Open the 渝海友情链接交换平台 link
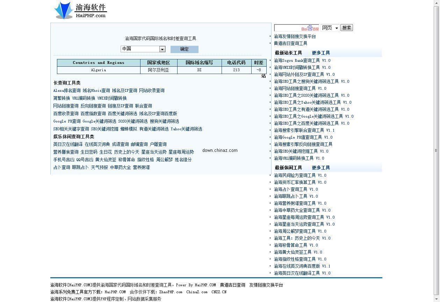This screenshot has width=440, height=302. [295, 36]
